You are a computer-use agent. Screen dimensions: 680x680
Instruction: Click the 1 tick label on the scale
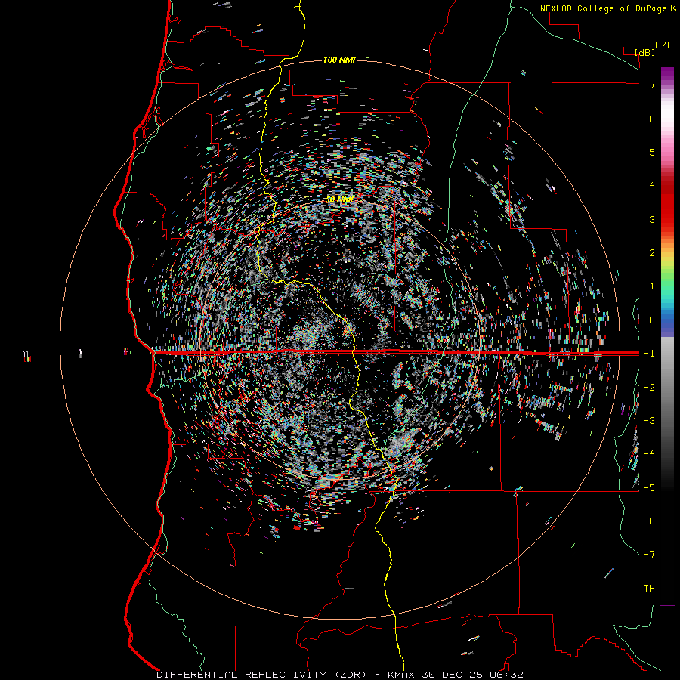tap(652, 286)
